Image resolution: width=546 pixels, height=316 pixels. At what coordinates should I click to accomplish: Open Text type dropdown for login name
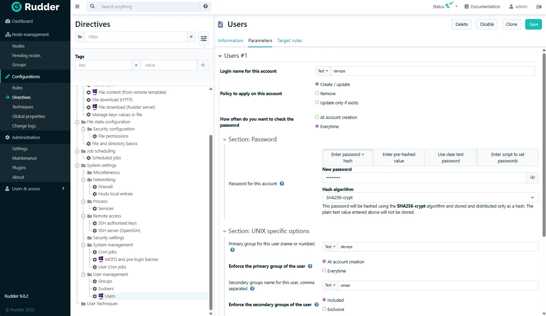click(323, 71)
